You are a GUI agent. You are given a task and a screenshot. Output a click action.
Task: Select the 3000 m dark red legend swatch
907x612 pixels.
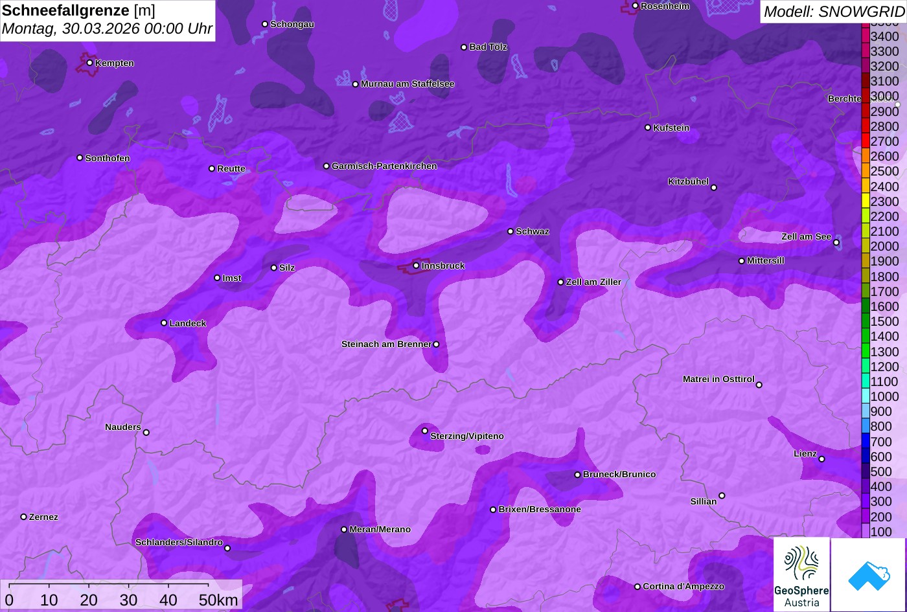866,96
